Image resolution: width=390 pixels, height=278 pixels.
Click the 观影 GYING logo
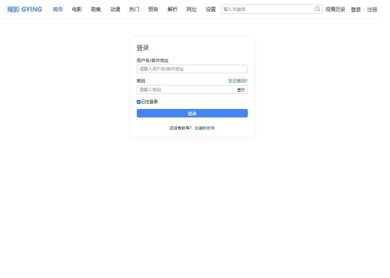[x=24, y=9]
